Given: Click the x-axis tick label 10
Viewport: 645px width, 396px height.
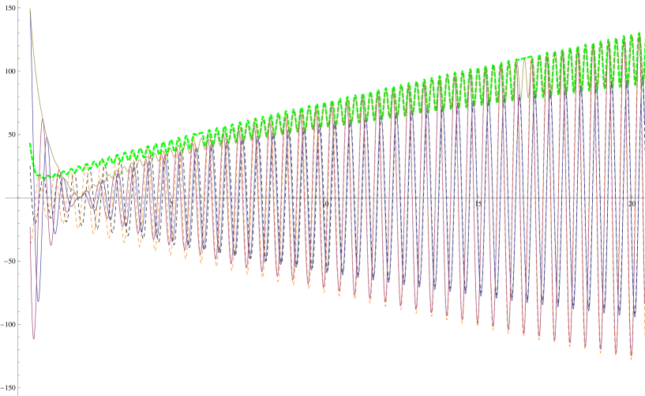Looking at the screenshot, I should click(x=325, y=204).
